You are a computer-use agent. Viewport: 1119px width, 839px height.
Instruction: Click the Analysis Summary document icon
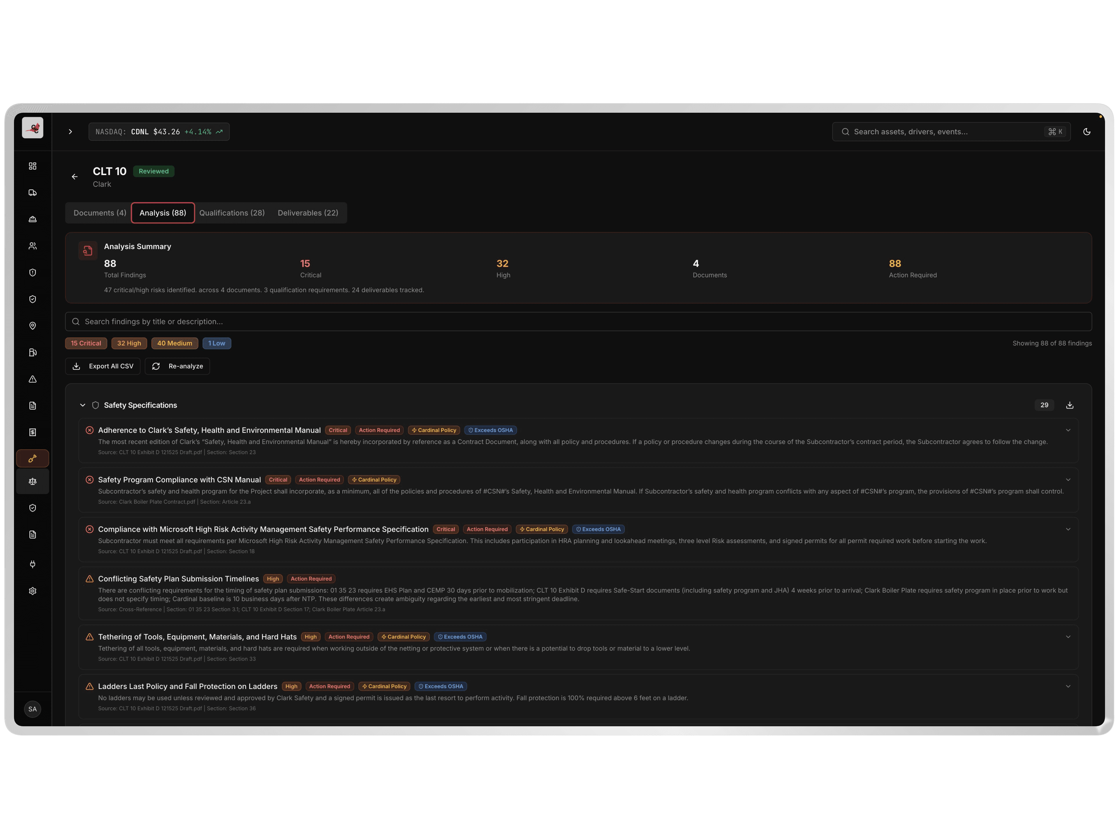click(x=88, y=250)
